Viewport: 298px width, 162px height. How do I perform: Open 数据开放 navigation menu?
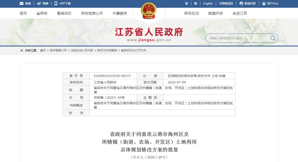215,13
